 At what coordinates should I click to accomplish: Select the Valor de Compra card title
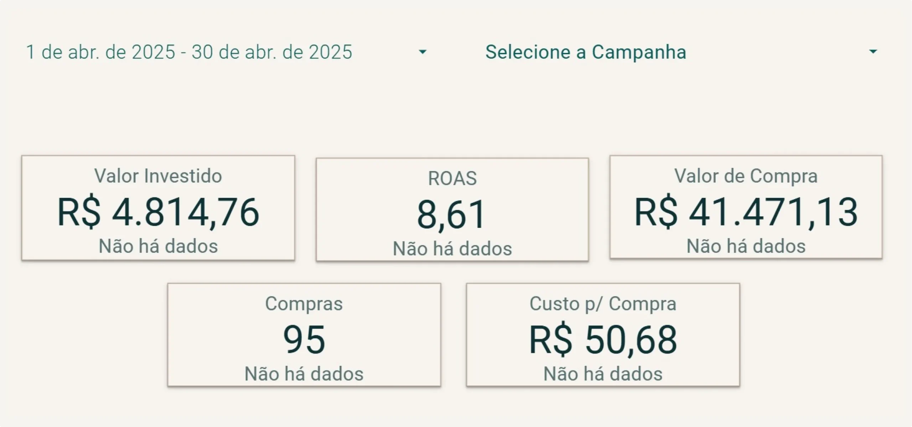[746, 176]
